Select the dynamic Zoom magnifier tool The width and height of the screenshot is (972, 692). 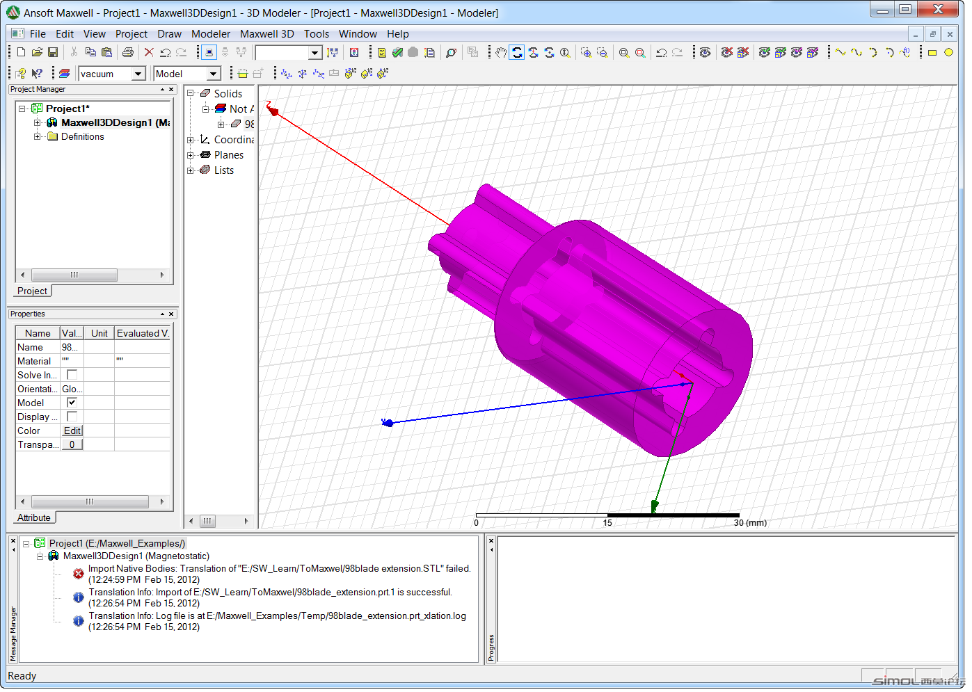[565, 52]
